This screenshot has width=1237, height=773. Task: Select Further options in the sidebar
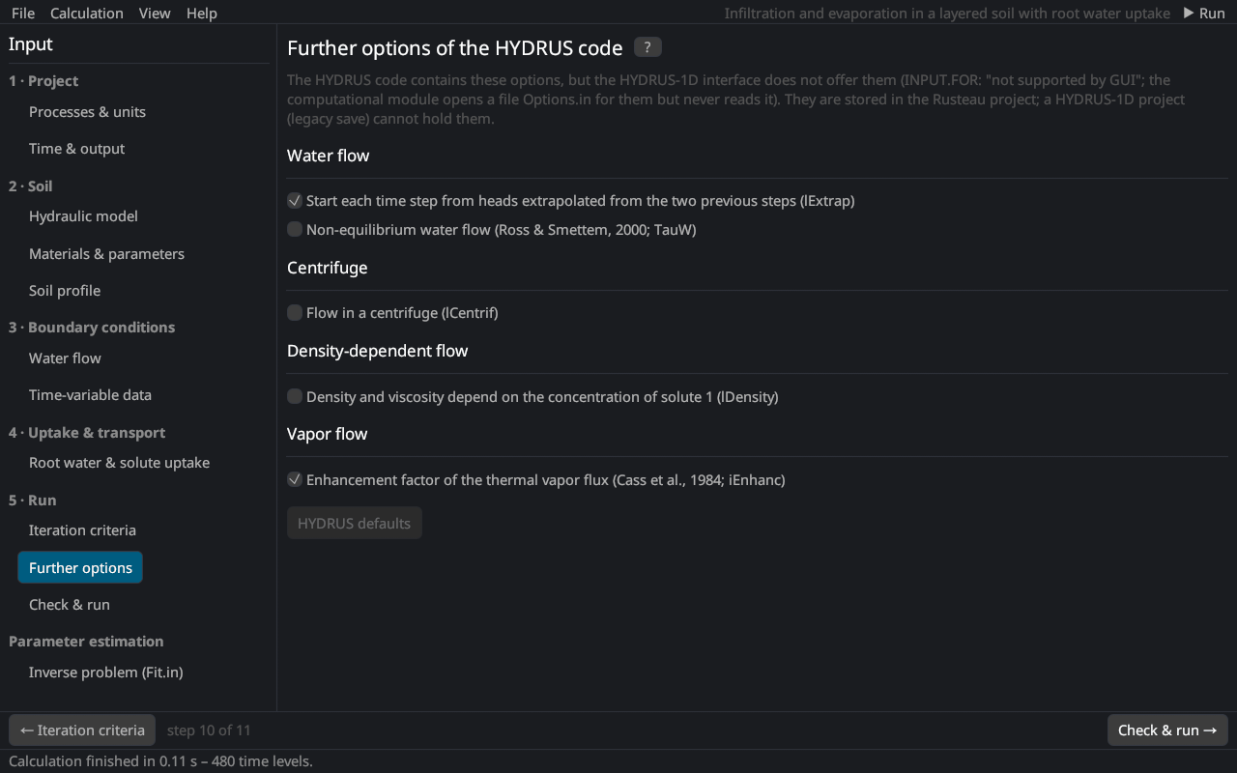coord(80,568)
